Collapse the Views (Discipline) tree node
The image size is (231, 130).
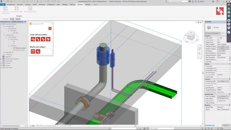pyautogui.click(x=1, y=24)
